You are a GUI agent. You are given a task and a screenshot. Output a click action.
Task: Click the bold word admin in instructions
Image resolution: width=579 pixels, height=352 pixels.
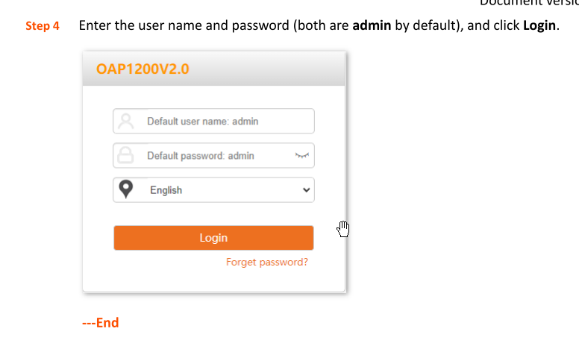[x=372, y=25]
